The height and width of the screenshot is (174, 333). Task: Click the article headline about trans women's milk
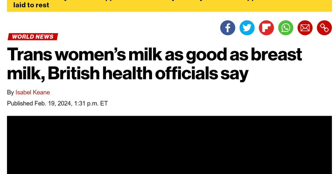tap(154, 64)
